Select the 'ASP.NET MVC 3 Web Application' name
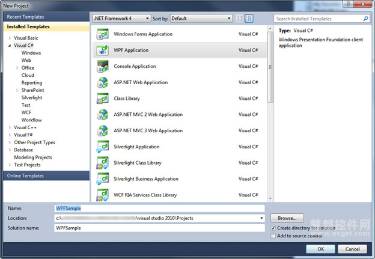Image resolution: width=375 pixels, height=259 pixels. point(148,130)
